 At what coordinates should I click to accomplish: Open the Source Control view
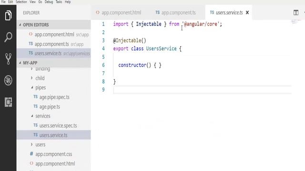coord(8,59)
